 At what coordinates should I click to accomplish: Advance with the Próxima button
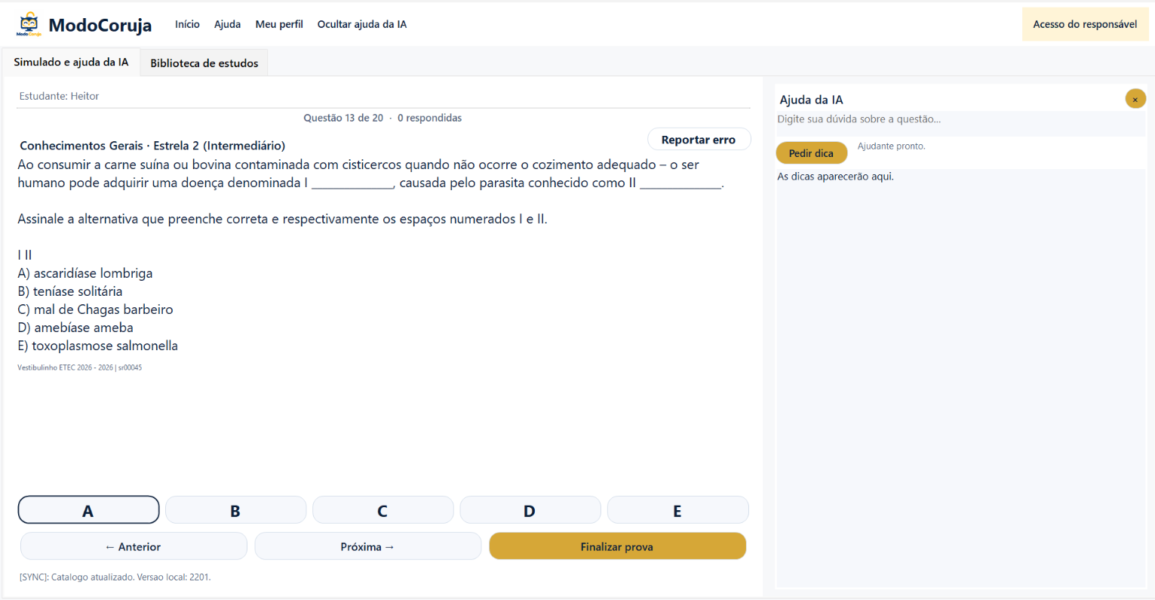(x=367, y=546)
